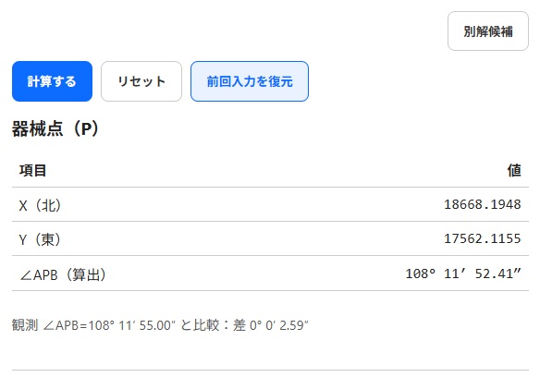Viewport: 540px width, 377px height.
Task: Click the ∠APB label in the note
Action: pyautogui.click(x=61, y=325)
